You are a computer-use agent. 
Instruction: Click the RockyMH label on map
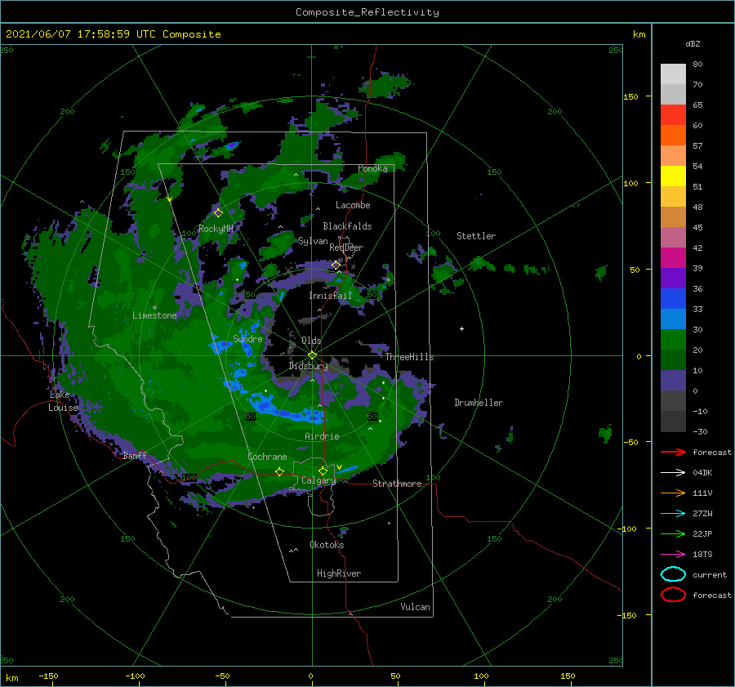pos(216,229)
